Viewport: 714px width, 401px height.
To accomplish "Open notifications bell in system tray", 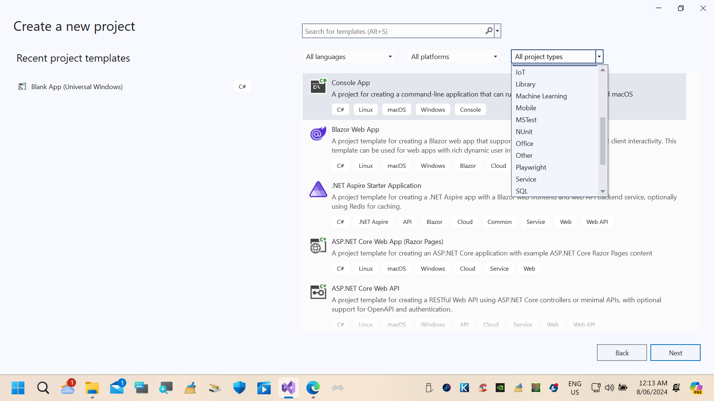I will pos(676,388).
